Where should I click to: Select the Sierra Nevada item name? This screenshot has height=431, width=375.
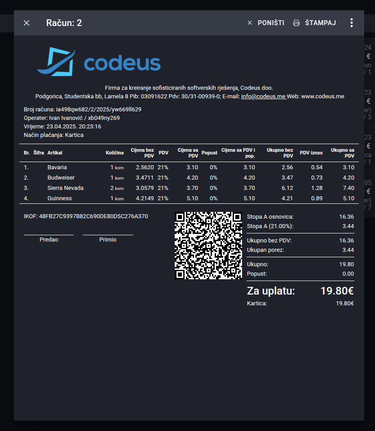[x=66, y=188]
